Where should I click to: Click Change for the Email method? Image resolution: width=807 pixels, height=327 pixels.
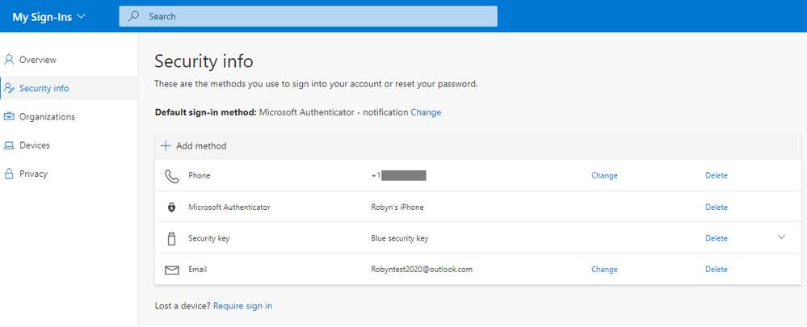click(604, 270)
